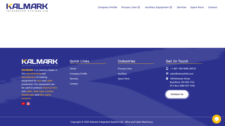Call the +1 807-700-WIRE phone link
Viewport: 225px width, 126px height.
183,68
